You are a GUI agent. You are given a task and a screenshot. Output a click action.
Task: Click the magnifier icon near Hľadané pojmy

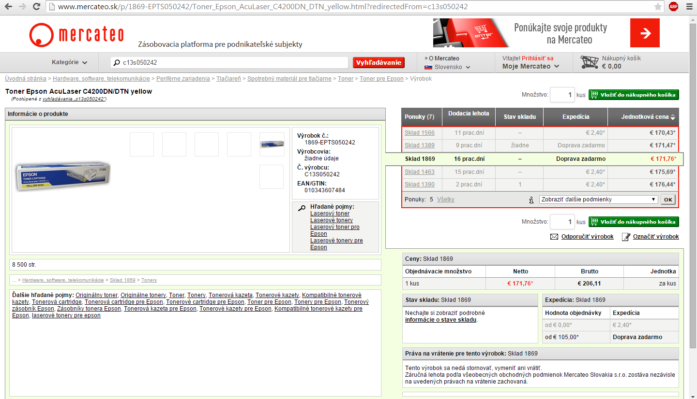click(x=302, y=208)
